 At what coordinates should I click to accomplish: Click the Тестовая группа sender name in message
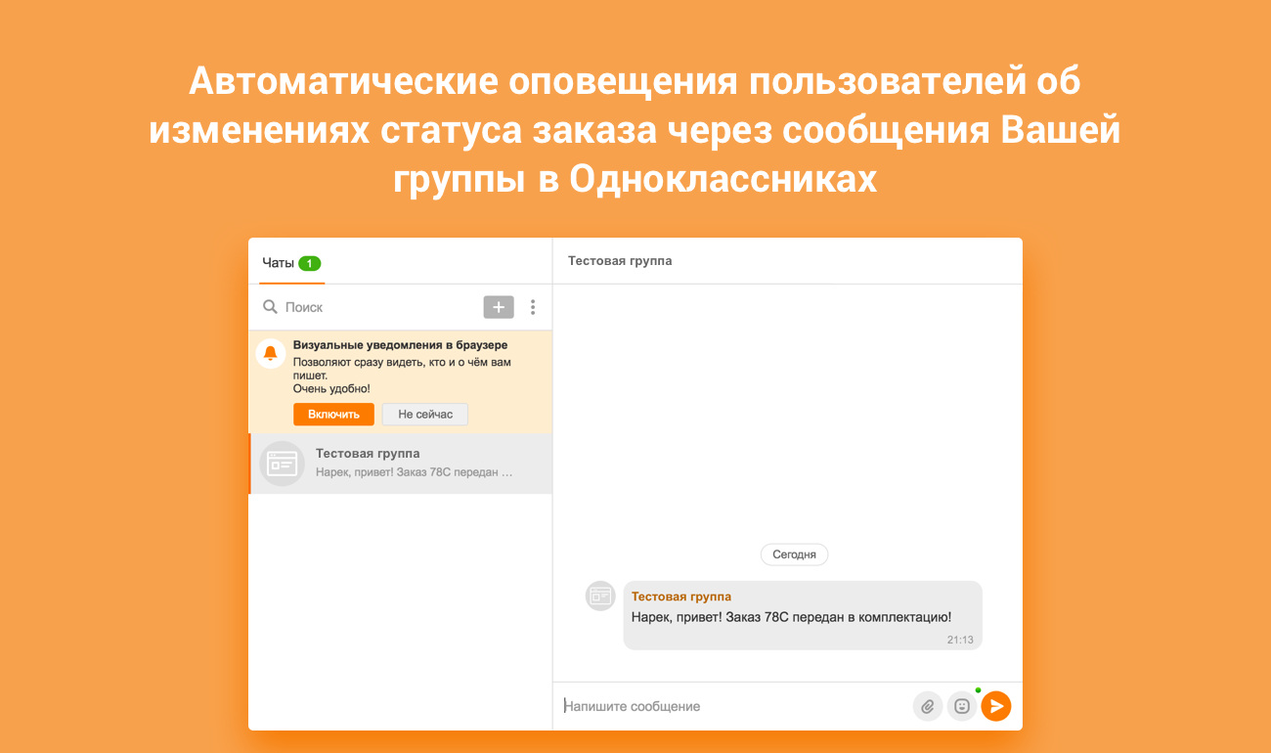tap(681, 597)
